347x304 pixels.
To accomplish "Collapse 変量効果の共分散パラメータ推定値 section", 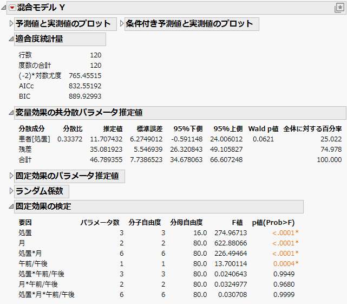I will 11,113.
